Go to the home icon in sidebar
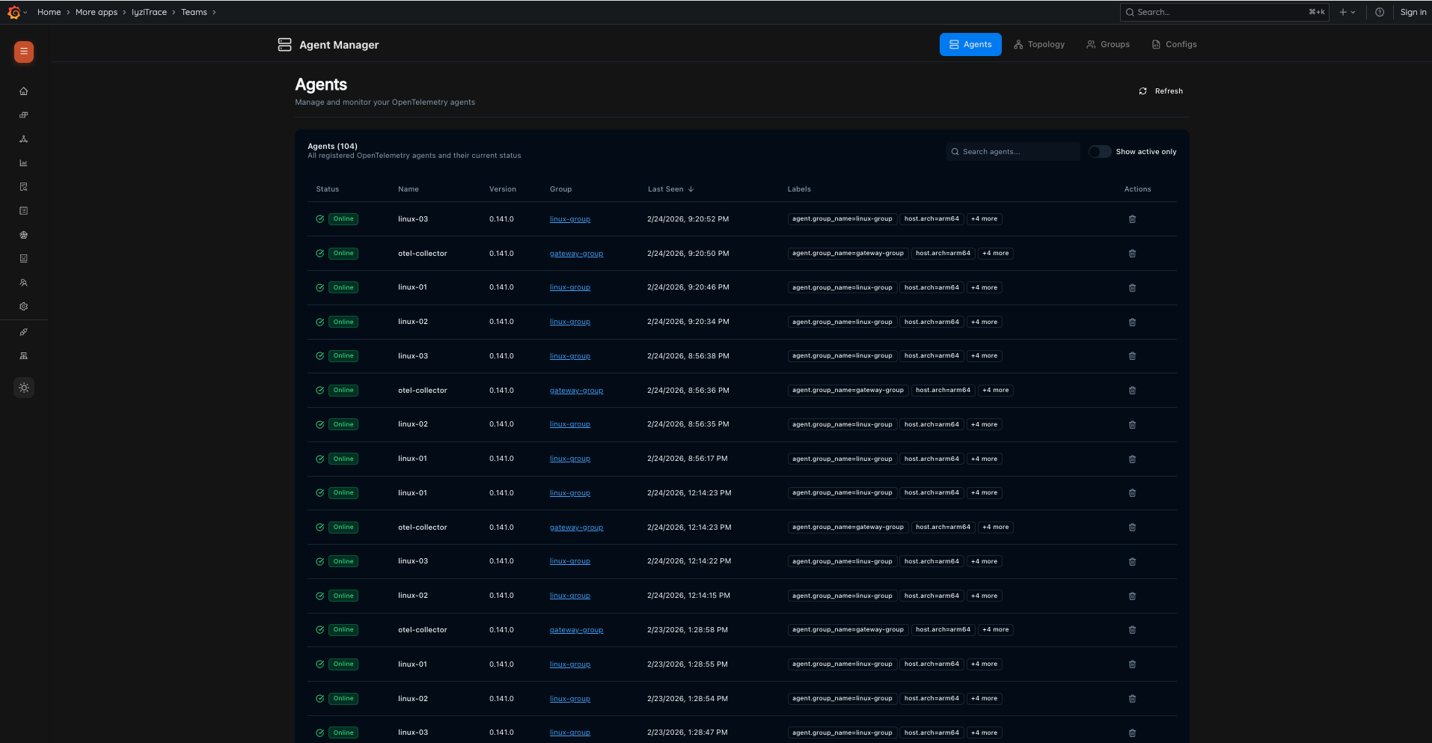This screenshot has width=1432, height=743. click(24, 91)
